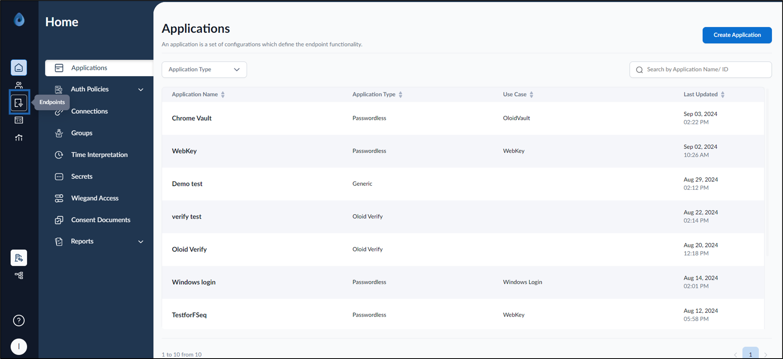Screen dimensions: 783x359
Task: Open the Demo test application
Action: [463, 184]
